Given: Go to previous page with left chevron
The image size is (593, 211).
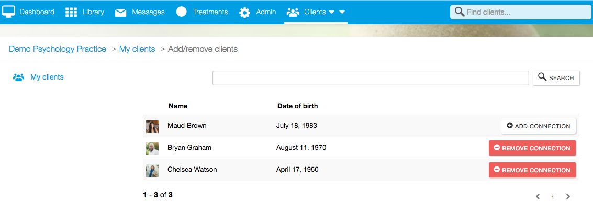Looking at the screenshot, I should point(538,197).
